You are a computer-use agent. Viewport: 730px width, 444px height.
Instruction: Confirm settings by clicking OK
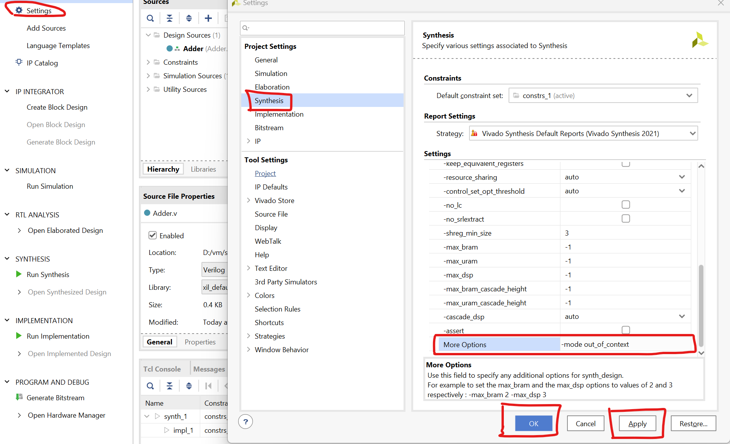(533, 423)
